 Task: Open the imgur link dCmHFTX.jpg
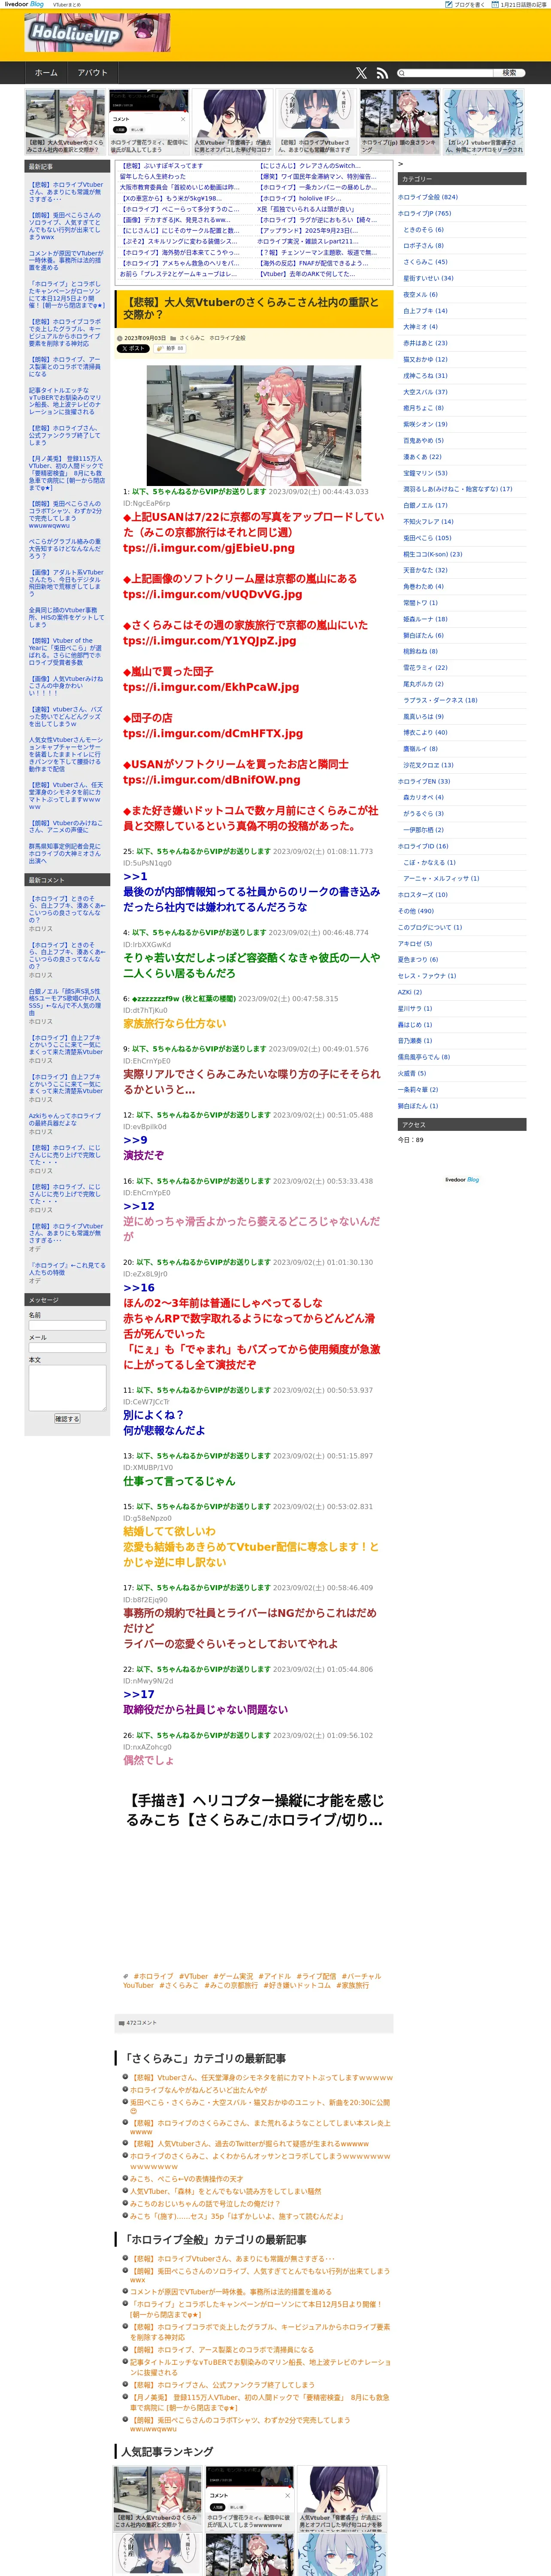pos(213,733)
